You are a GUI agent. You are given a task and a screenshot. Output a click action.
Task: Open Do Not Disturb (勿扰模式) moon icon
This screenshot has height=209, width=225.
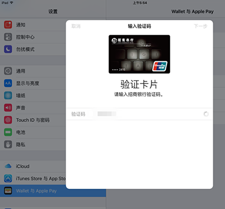[x=8, y=49]
